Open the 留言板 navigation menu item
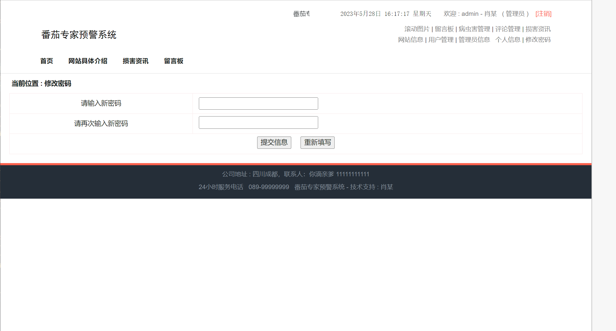This screenshot has height=331, width=616. coord(174,61)
